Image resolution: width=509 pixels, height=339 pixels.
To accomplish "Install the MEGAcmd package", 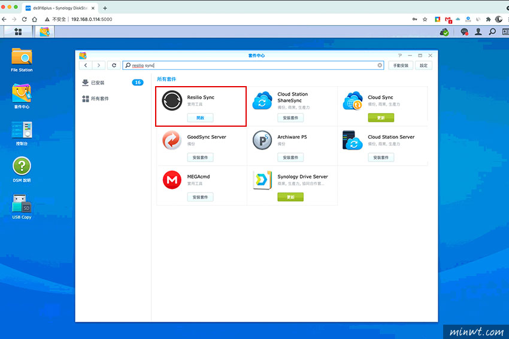I will tap(200, 197).
